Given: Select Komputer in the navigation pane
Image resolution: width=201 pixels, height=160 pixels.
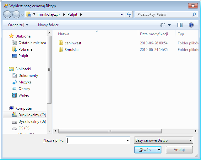Looking at the screenshot, I should [24, 108].
